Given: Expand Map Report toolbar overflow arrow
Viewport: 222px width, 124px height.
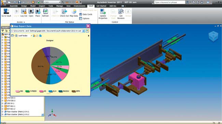Looking at the screenshot, I should [x=88, y=36].
